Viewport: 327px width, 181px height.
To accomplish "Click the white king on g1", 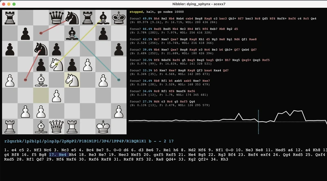I will 103,126.
